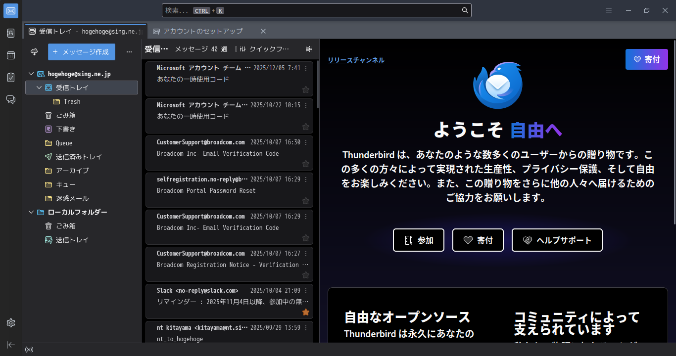The width and height of the screenshot is (676, 356).
Task: Switch to the アカウントのセットアップ tab
Action: (x=209, y=31)
